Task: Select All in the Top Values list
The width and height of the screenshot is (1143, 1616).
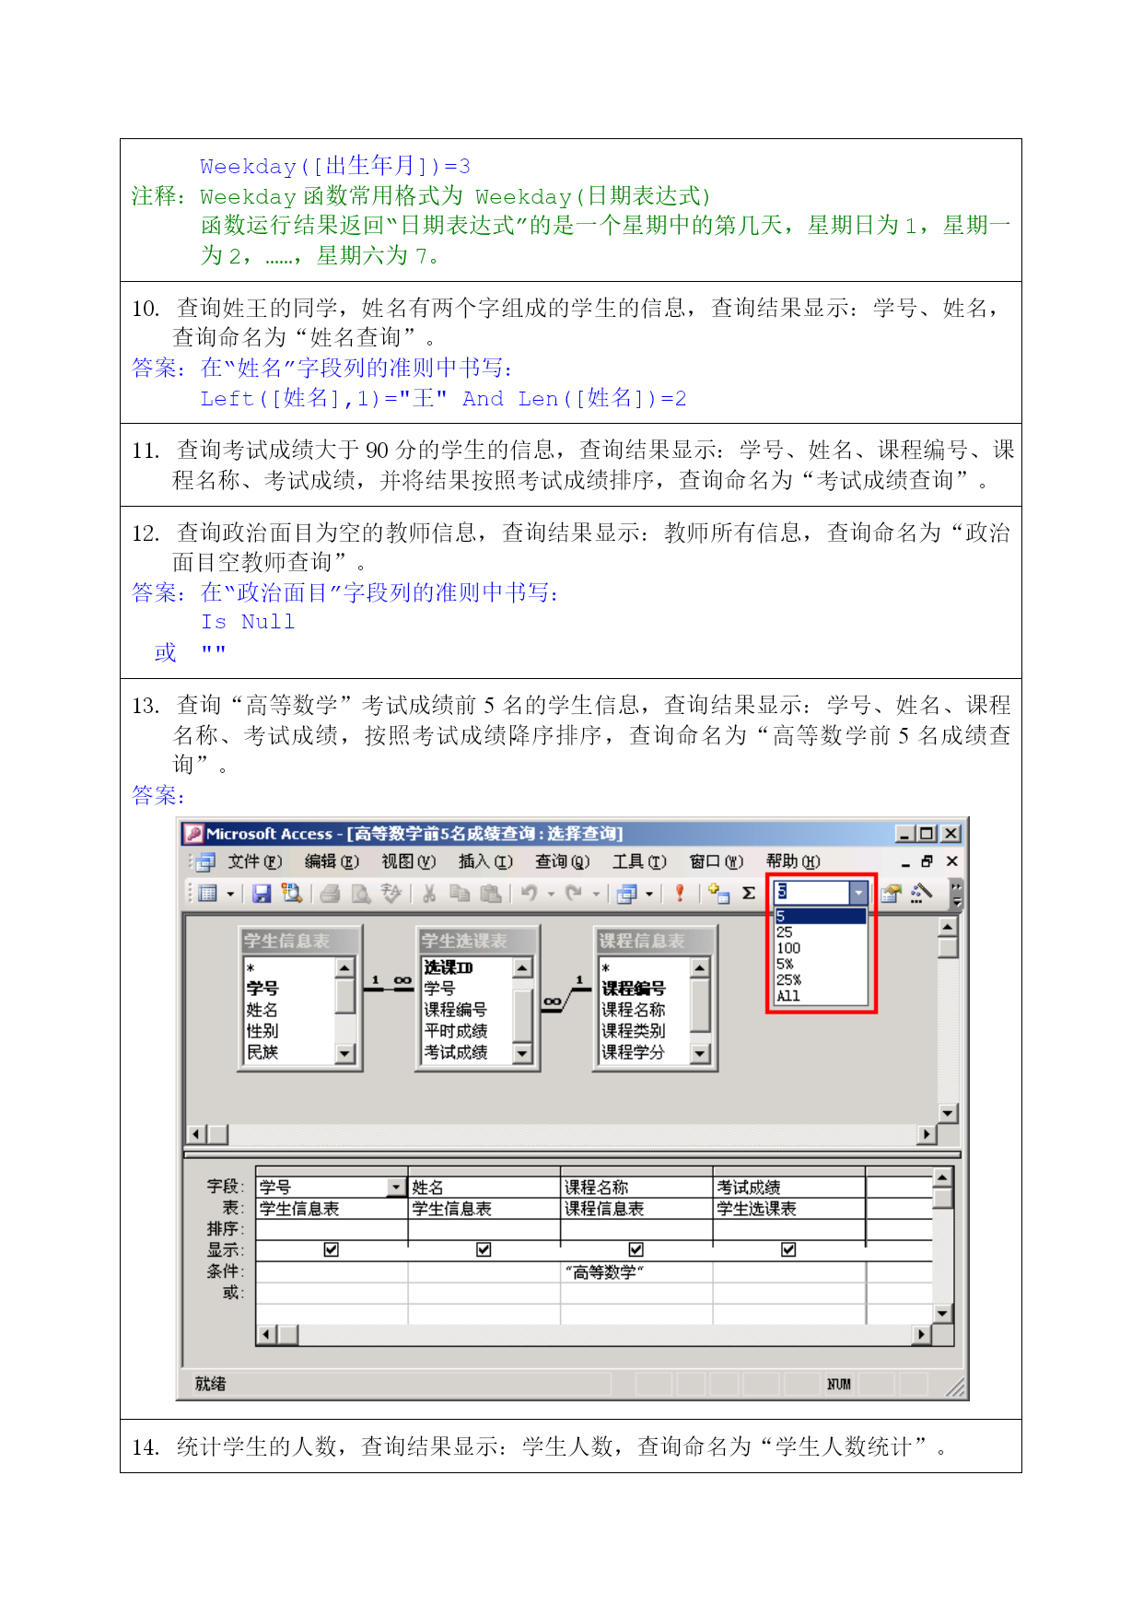Action: click(820, 996)
